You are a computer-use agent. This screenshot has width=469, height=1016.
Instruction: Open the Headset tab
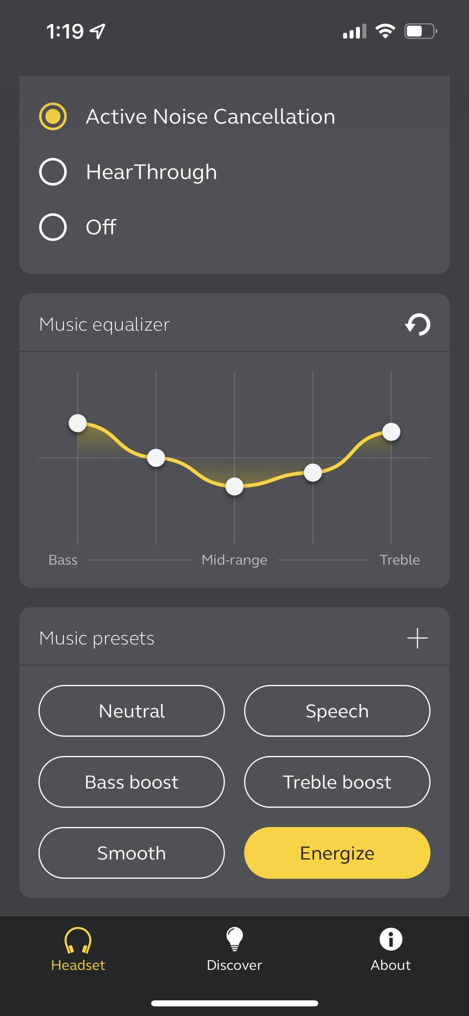point(78,949)
